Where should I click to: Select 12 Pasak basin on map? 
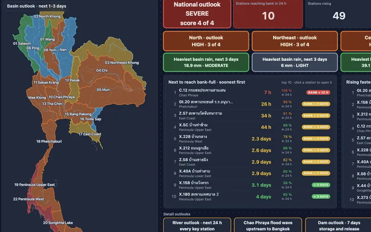click(72, 80)
